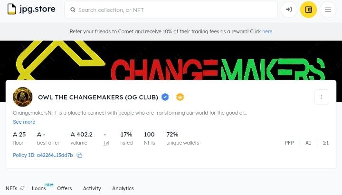Click the jpg.store logo
342x195 pixels.
31,10
